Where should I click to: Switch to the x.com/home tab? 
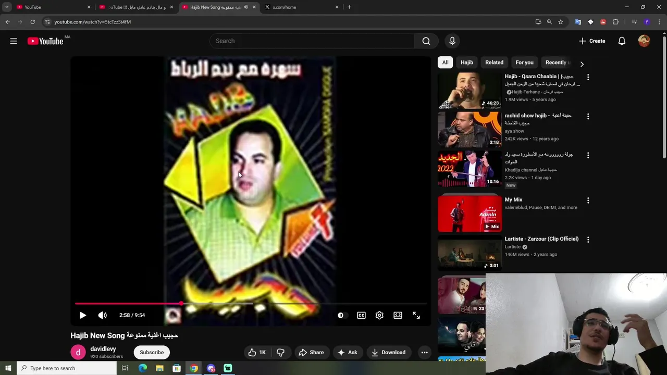click(301, 7)
